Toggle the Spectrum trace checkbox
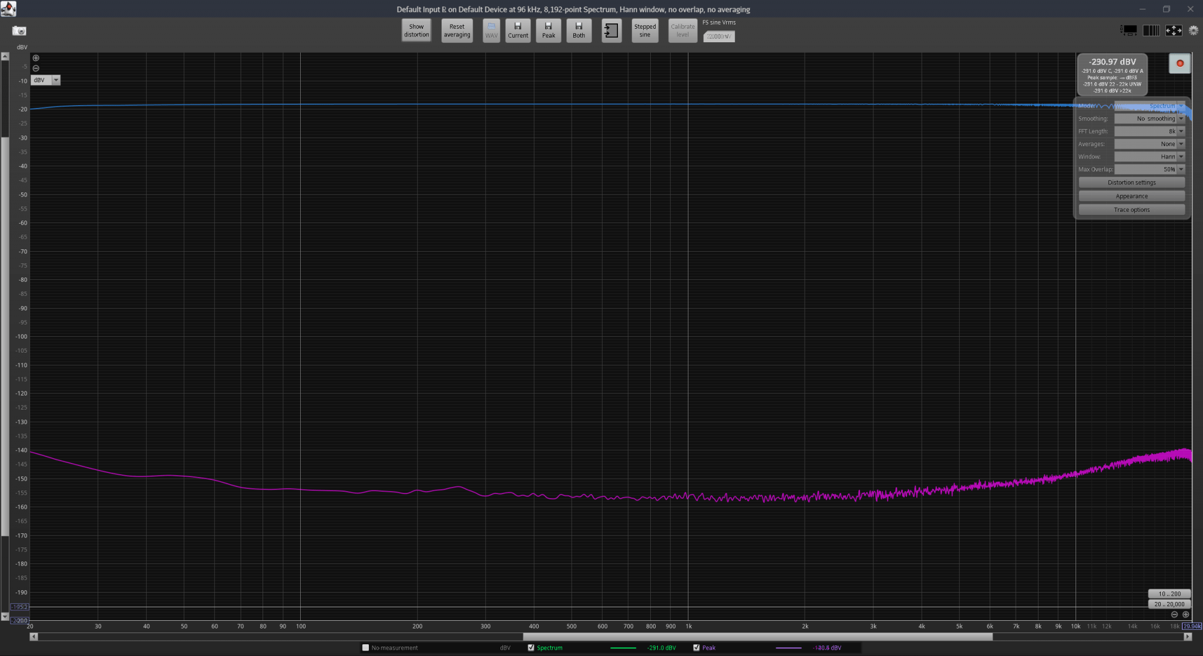 [531, 648]
